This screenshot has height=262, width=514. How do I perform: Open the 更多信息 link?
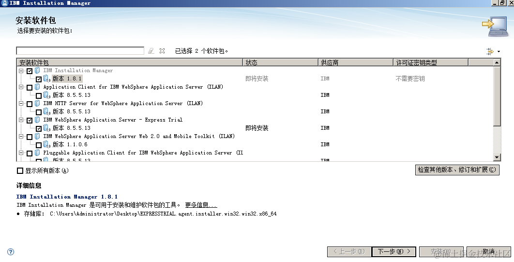point(201,205)
